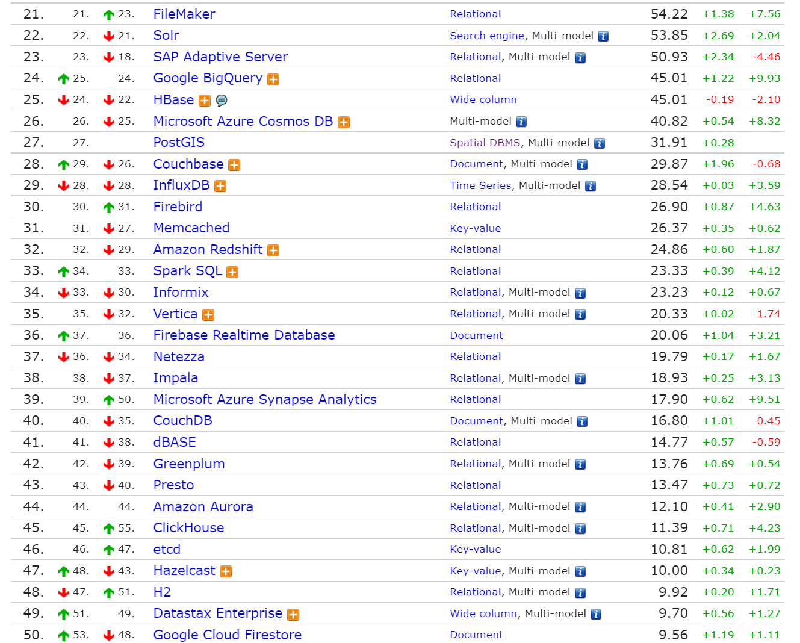Click the plus icon after Microsoft Azure Cosmos DB
Image resolution: width=800 pixels, height=643 pixels.
(344, 122)
